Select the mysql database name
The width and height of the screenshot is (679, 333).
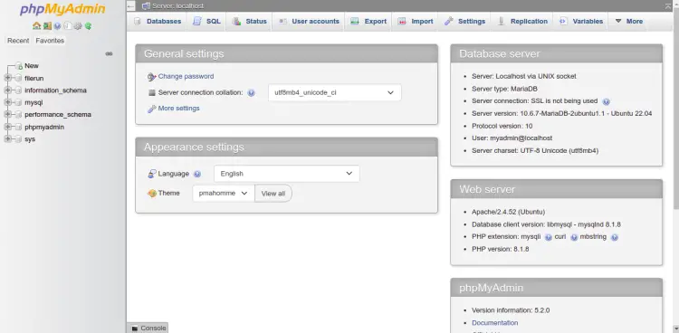point(33,102)
